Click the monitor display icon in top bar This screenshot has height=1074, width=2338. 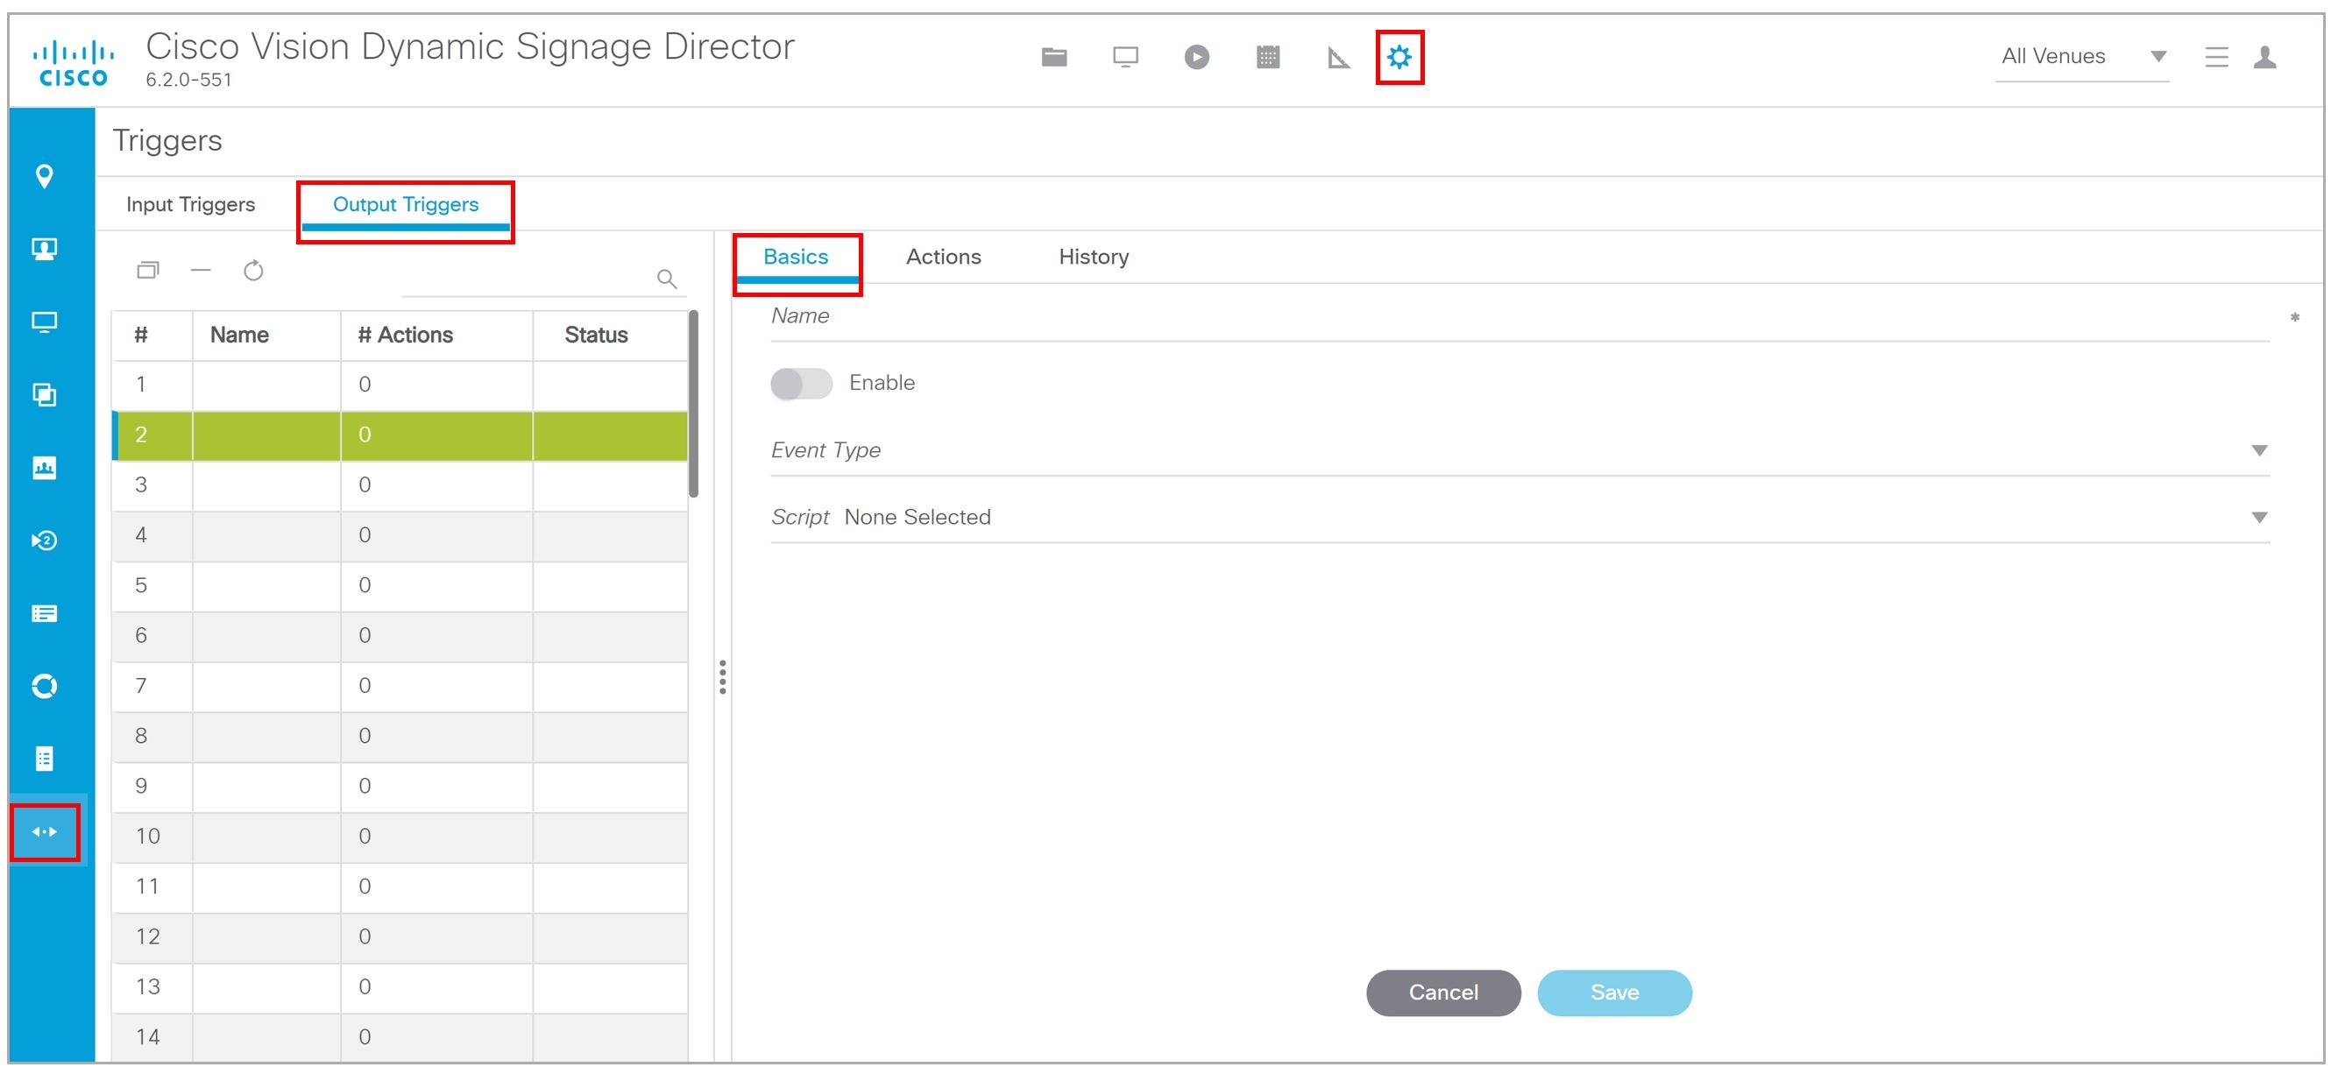[x=1125, y=57]
